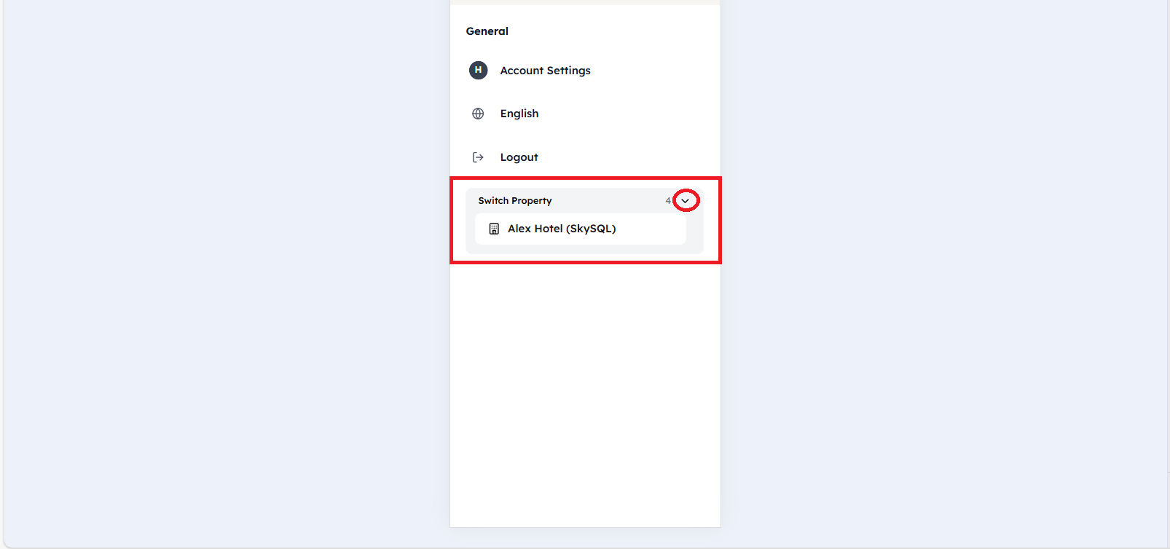Click the gray Switch Property container's bottom padding
The width and height of the screenshot is (1170, 549).
click(x=584, y=249)
